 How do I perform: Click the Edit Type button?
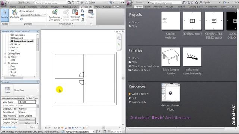32,98
